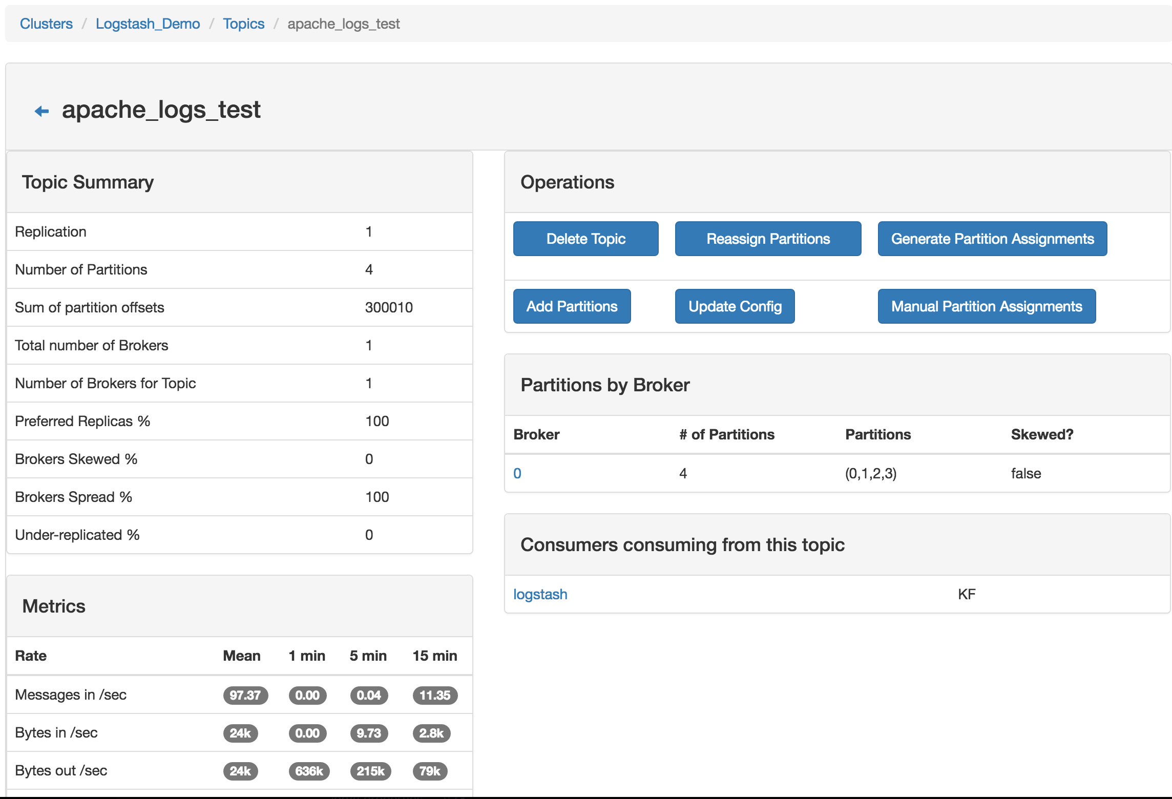This screenshot has width=1172, height=799.
Task: Click broker 0 in Partitions by Broker
Action: [x=519, y=472]
